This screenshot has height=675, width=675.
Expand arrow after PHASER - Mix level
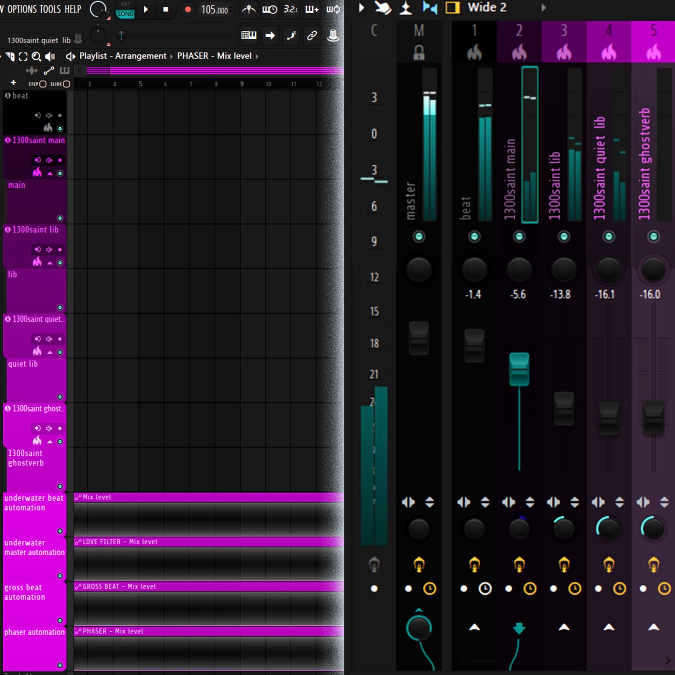(257, 57)
